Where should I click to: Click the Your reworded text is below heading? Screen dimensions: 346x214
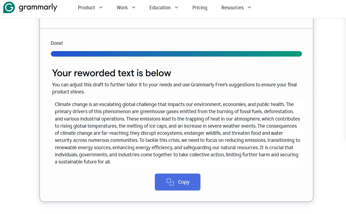pos(111,73)
